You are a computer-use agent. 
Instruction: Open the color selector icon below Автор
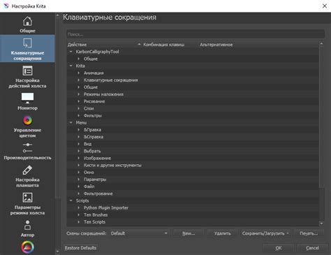tap(27, 247)
